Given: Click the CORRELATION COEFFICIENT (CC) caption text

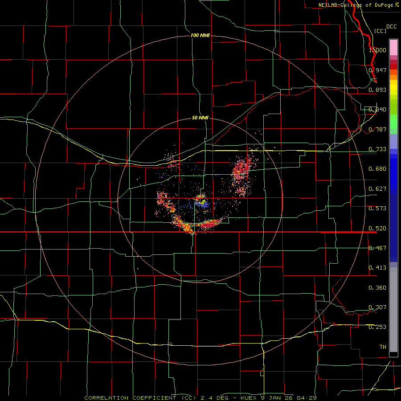Looking at the screenshot, I should [x=140, y=398].
